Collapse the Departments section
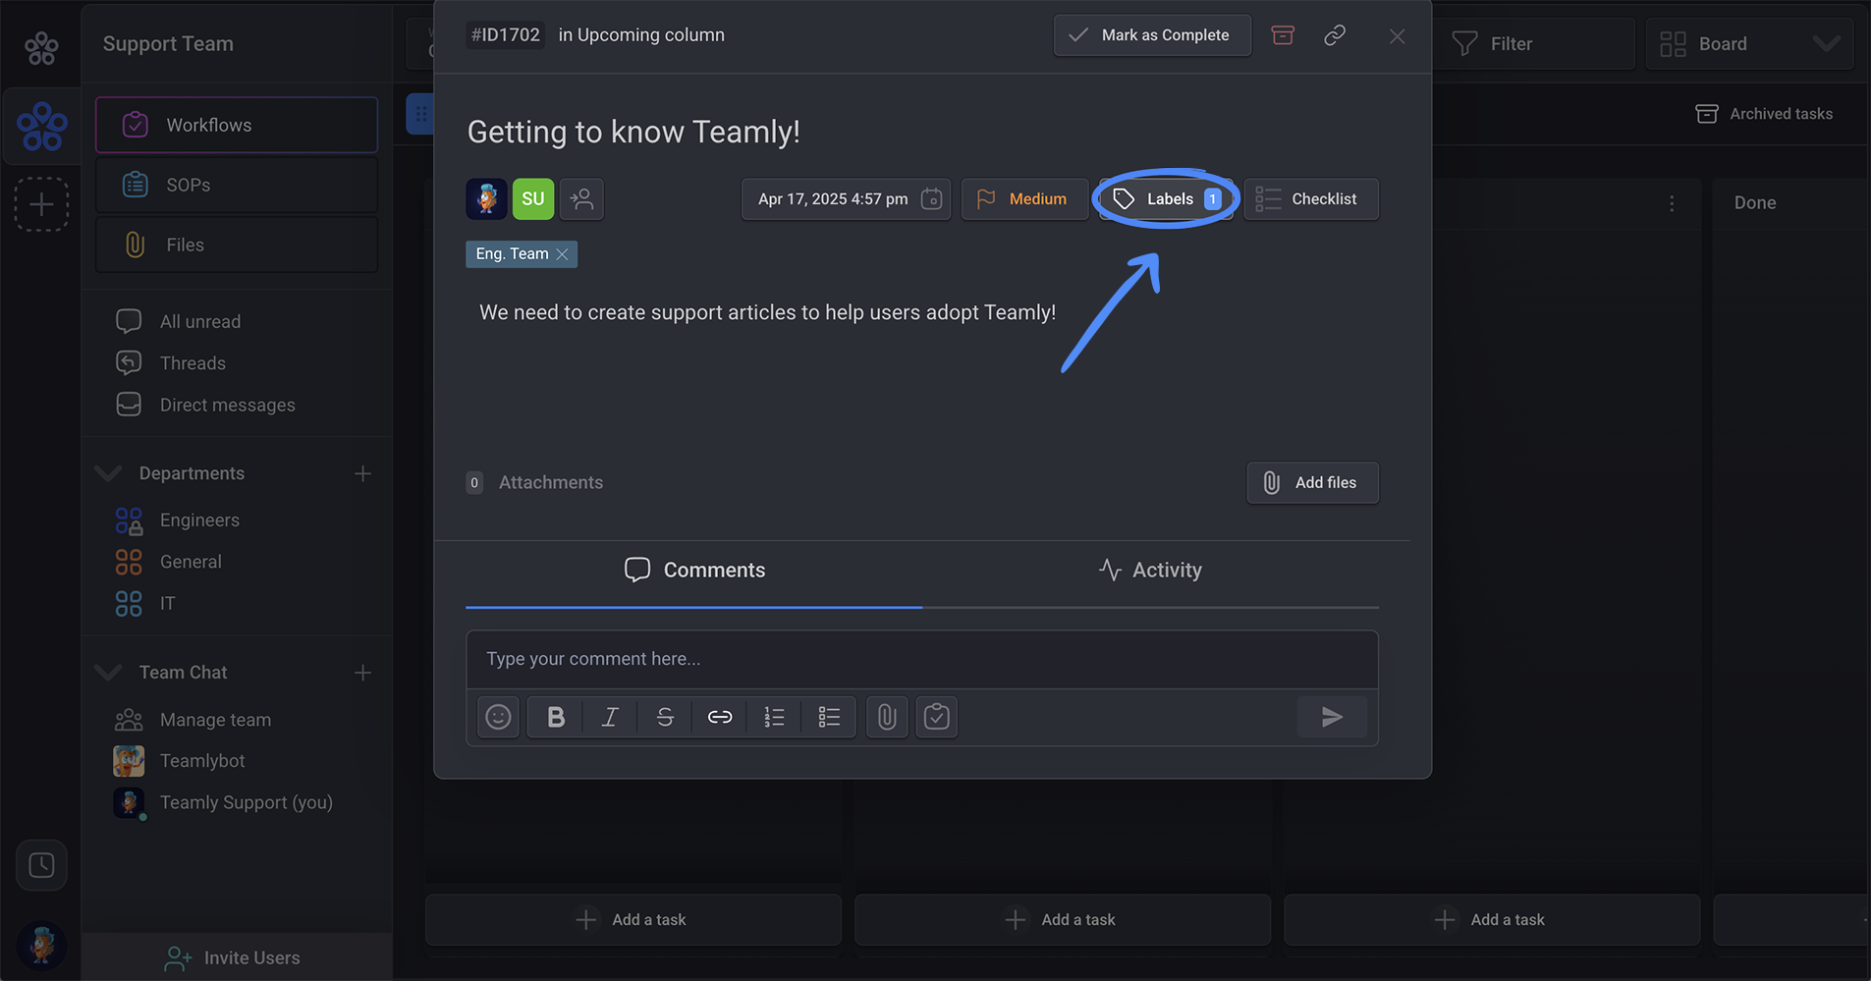Screen dimensions: 1871x981 tap(108, 473)
